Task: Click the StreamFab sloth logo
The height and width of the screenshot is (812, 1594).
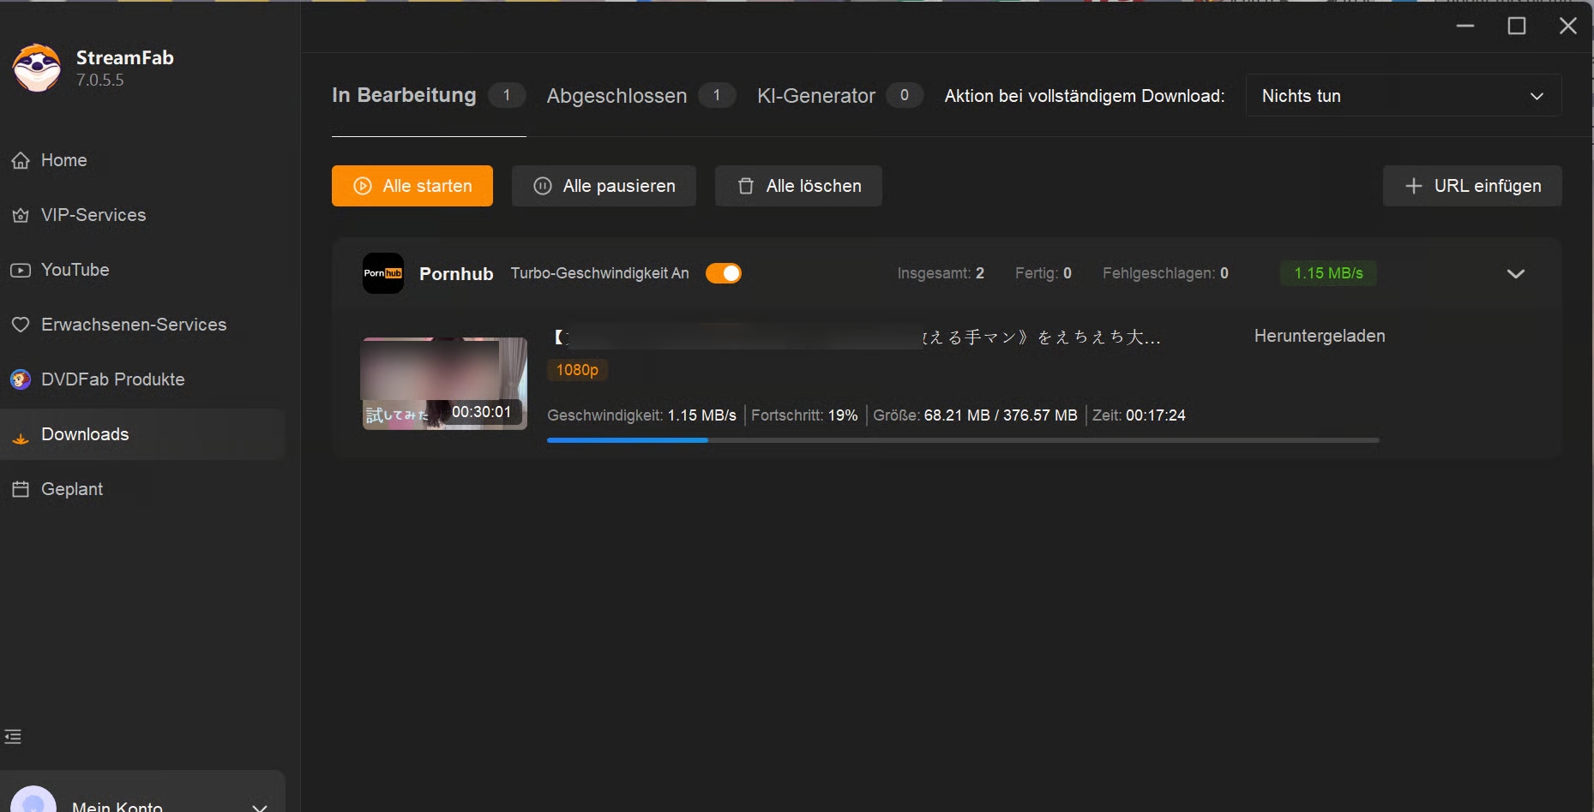Action: (37, 69)
